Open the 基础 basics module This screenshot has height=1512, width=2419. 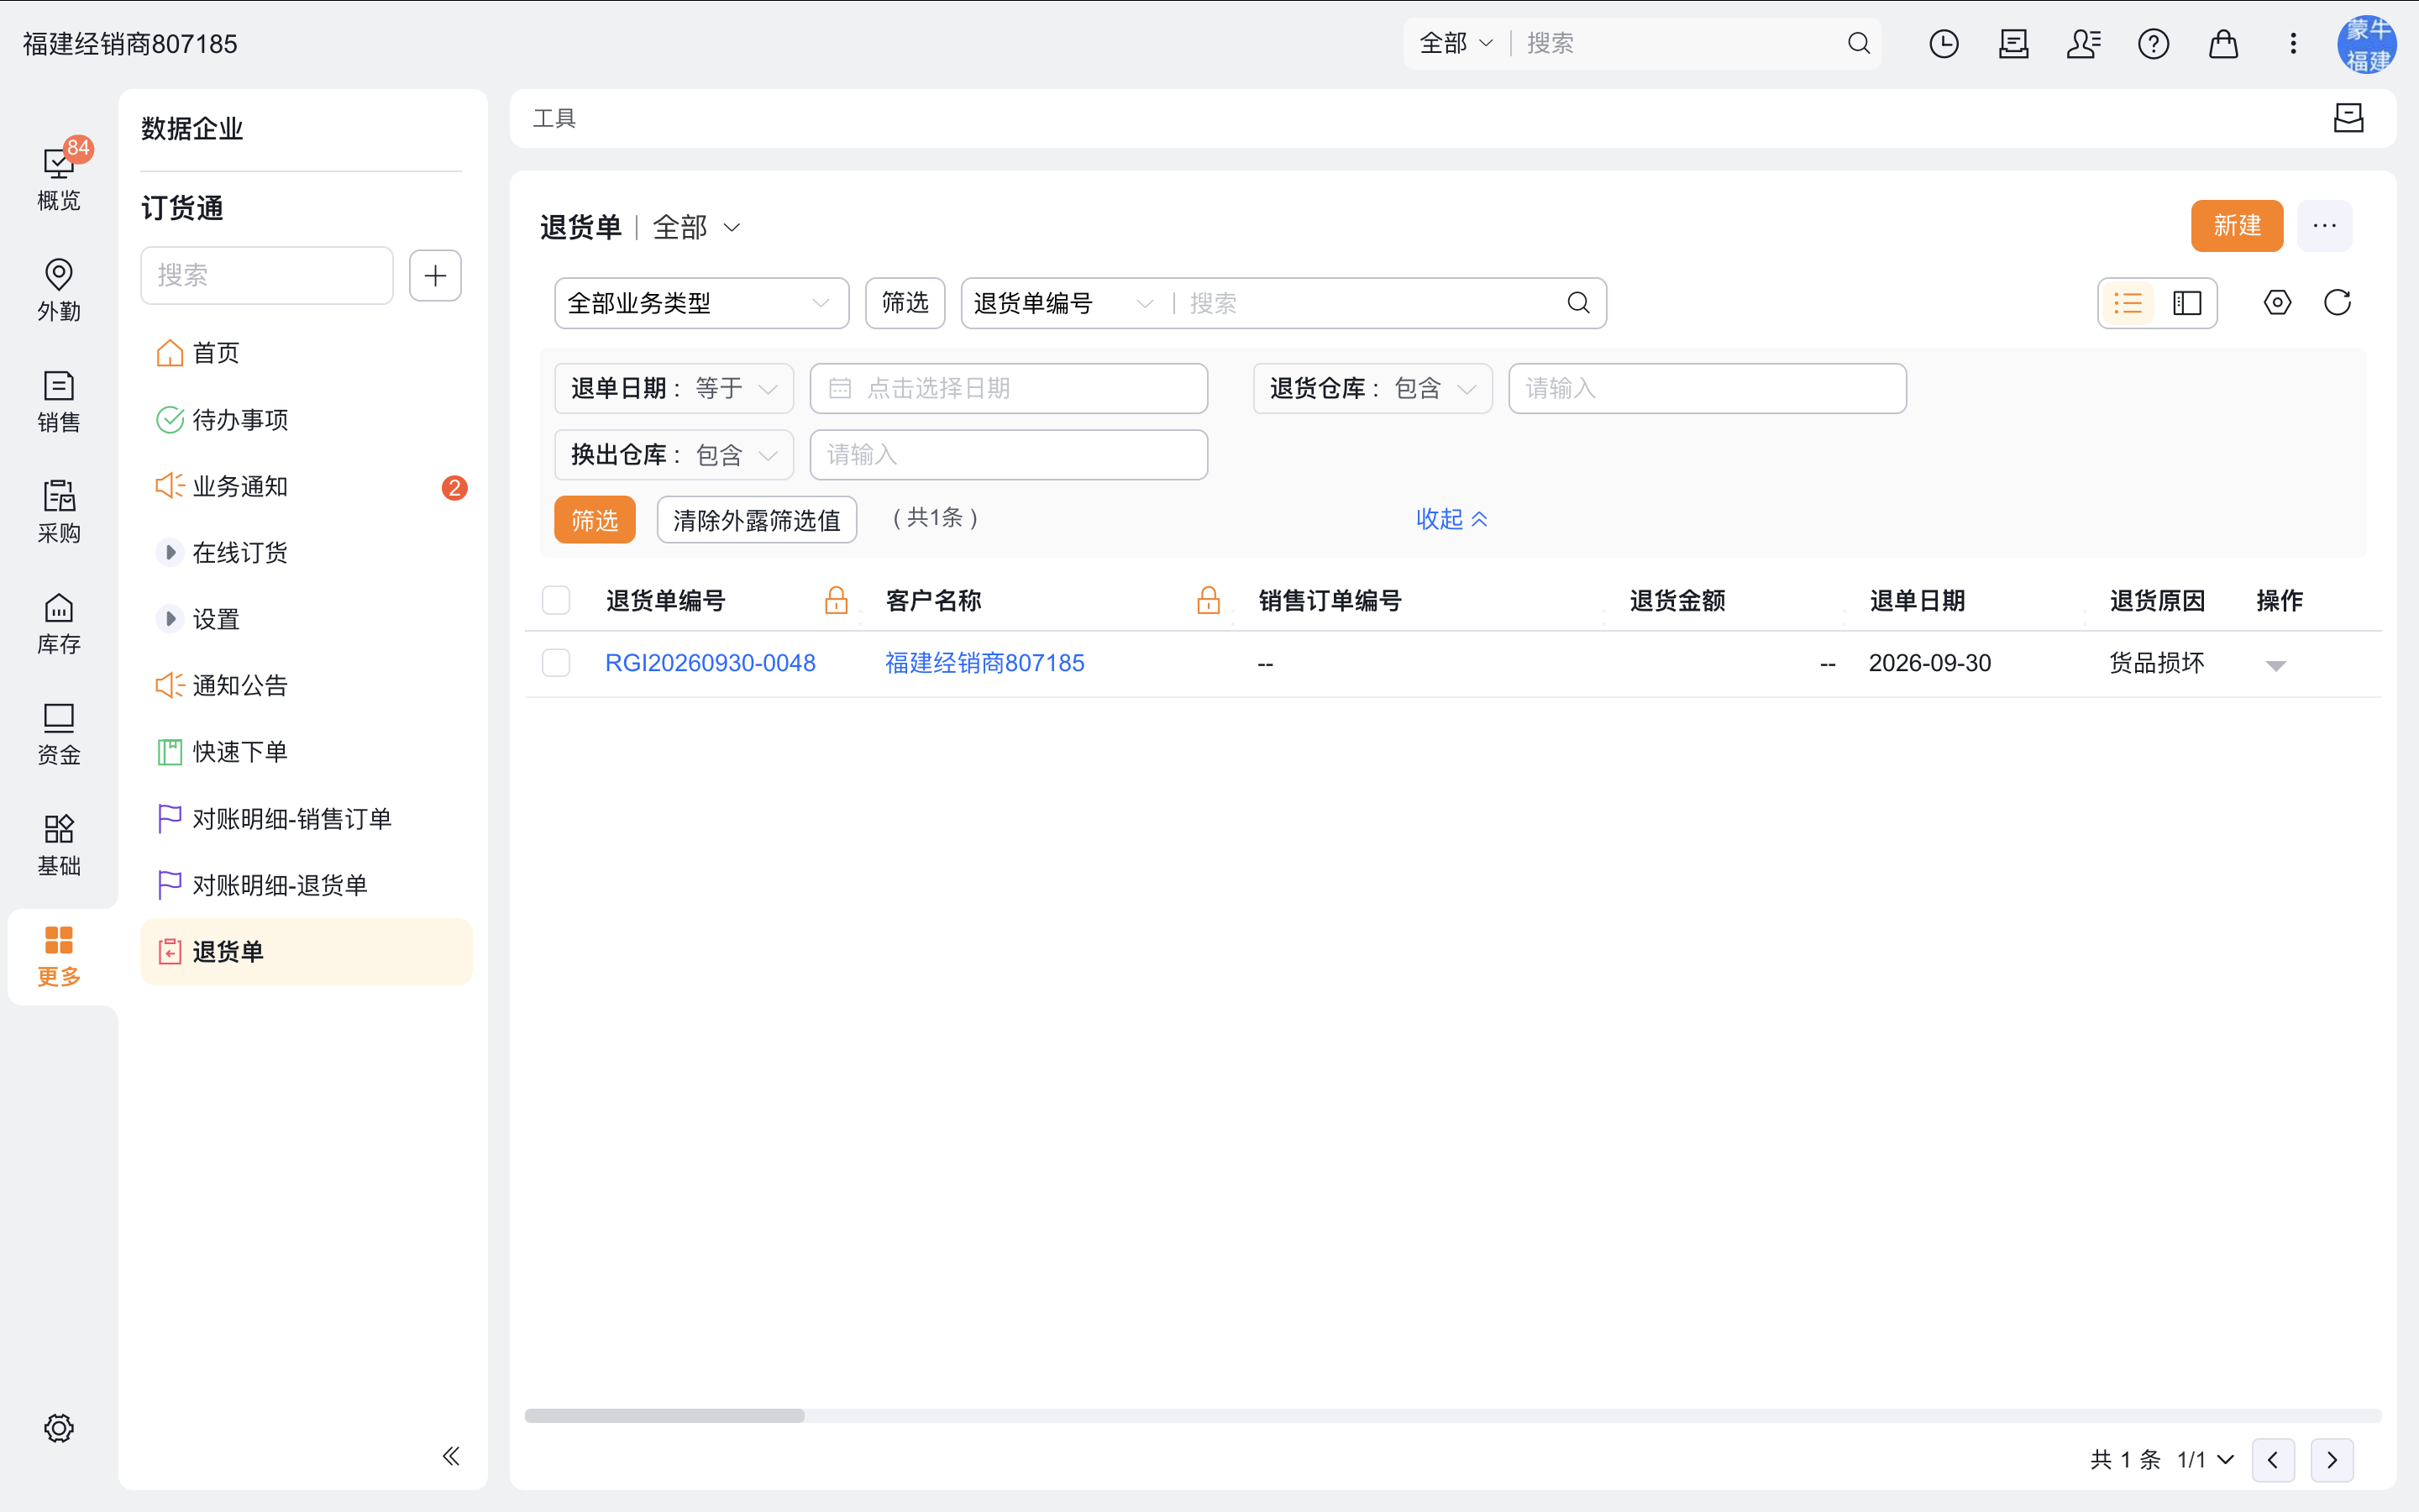click(x=59, y=844)
